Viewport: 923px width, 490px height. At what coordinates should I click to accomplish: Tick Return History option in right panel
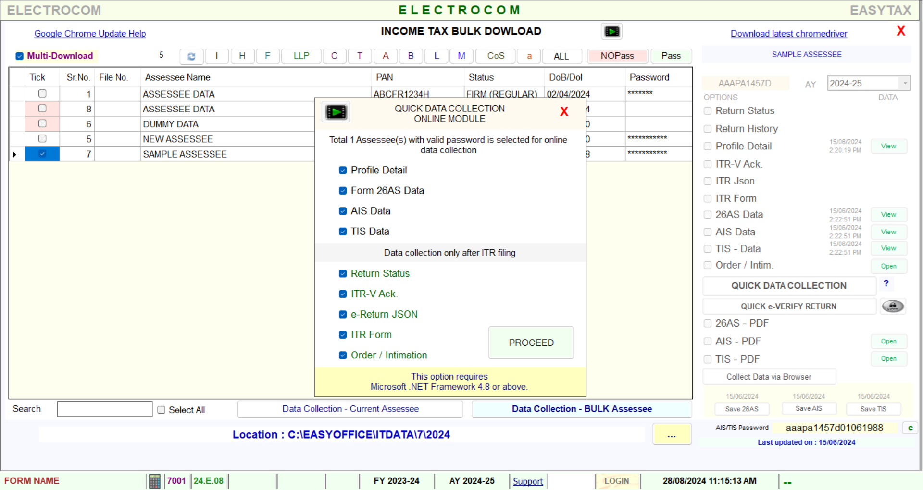click(x=708, y=129)
